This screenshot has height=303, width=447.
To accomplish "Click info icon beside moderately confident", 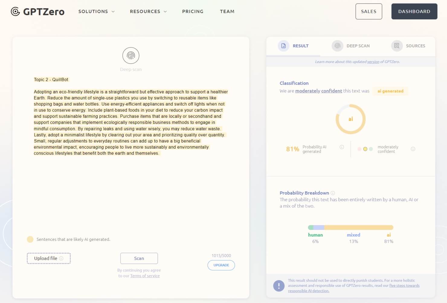I will tap(413, 149).
